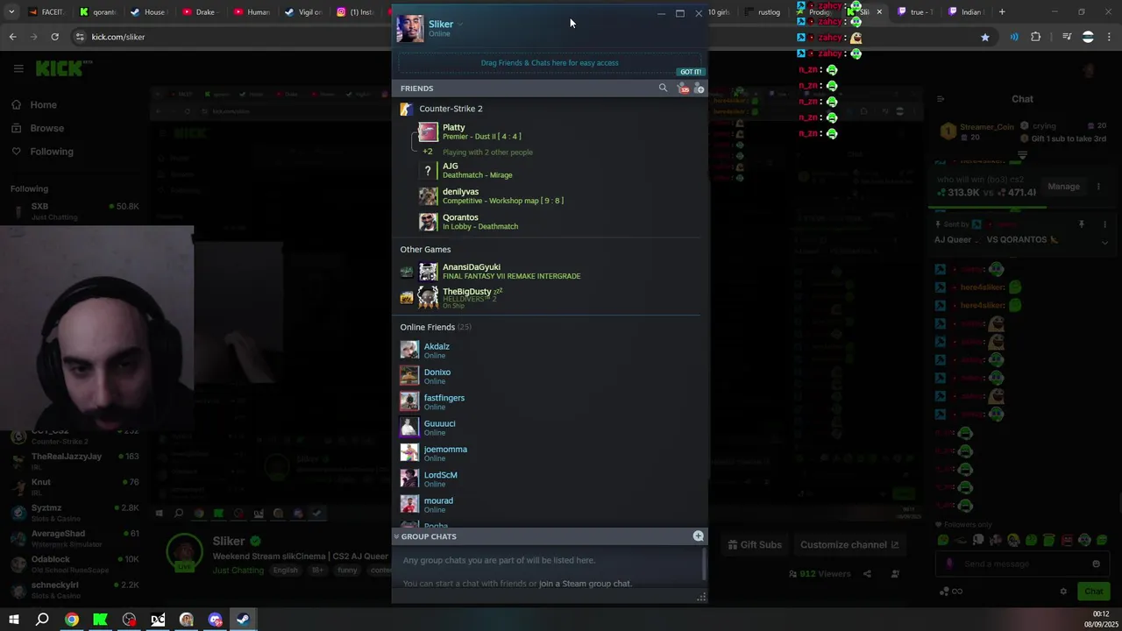Open emote picker in chat input
Image resolution: width=1122 pixels, height=631 pixels.
pyautogui.click(x=1096, y=564)
